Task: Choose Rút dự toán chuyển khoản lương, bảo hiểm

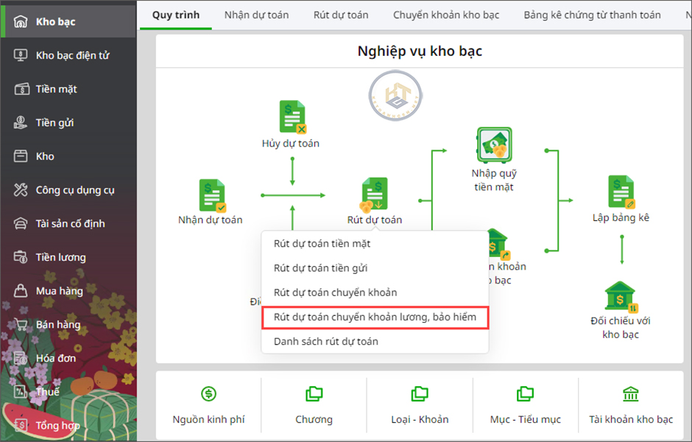Action: pyautogui.click(x=375, y=317)
